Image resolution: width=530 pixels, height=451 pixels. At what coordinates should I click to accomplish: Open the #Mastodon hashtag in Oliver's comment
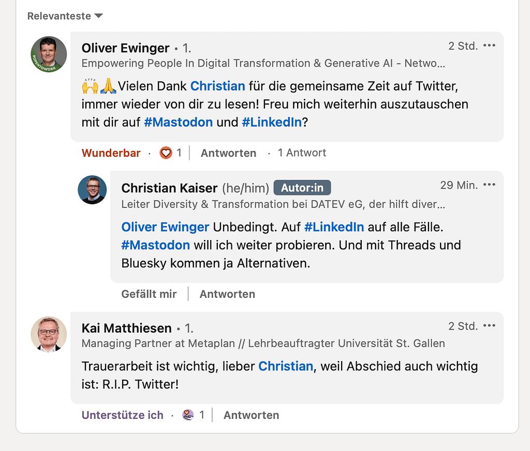pos(179,123)
